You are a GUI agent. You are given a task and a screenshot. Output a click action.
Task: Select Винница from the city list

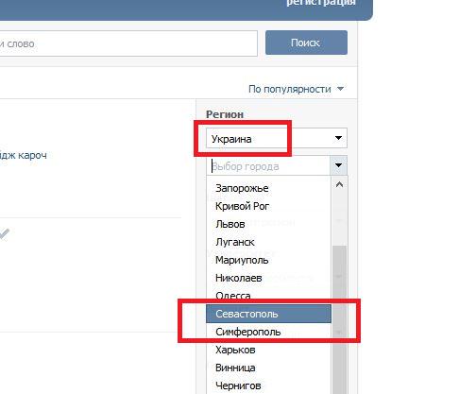point(268,368)
